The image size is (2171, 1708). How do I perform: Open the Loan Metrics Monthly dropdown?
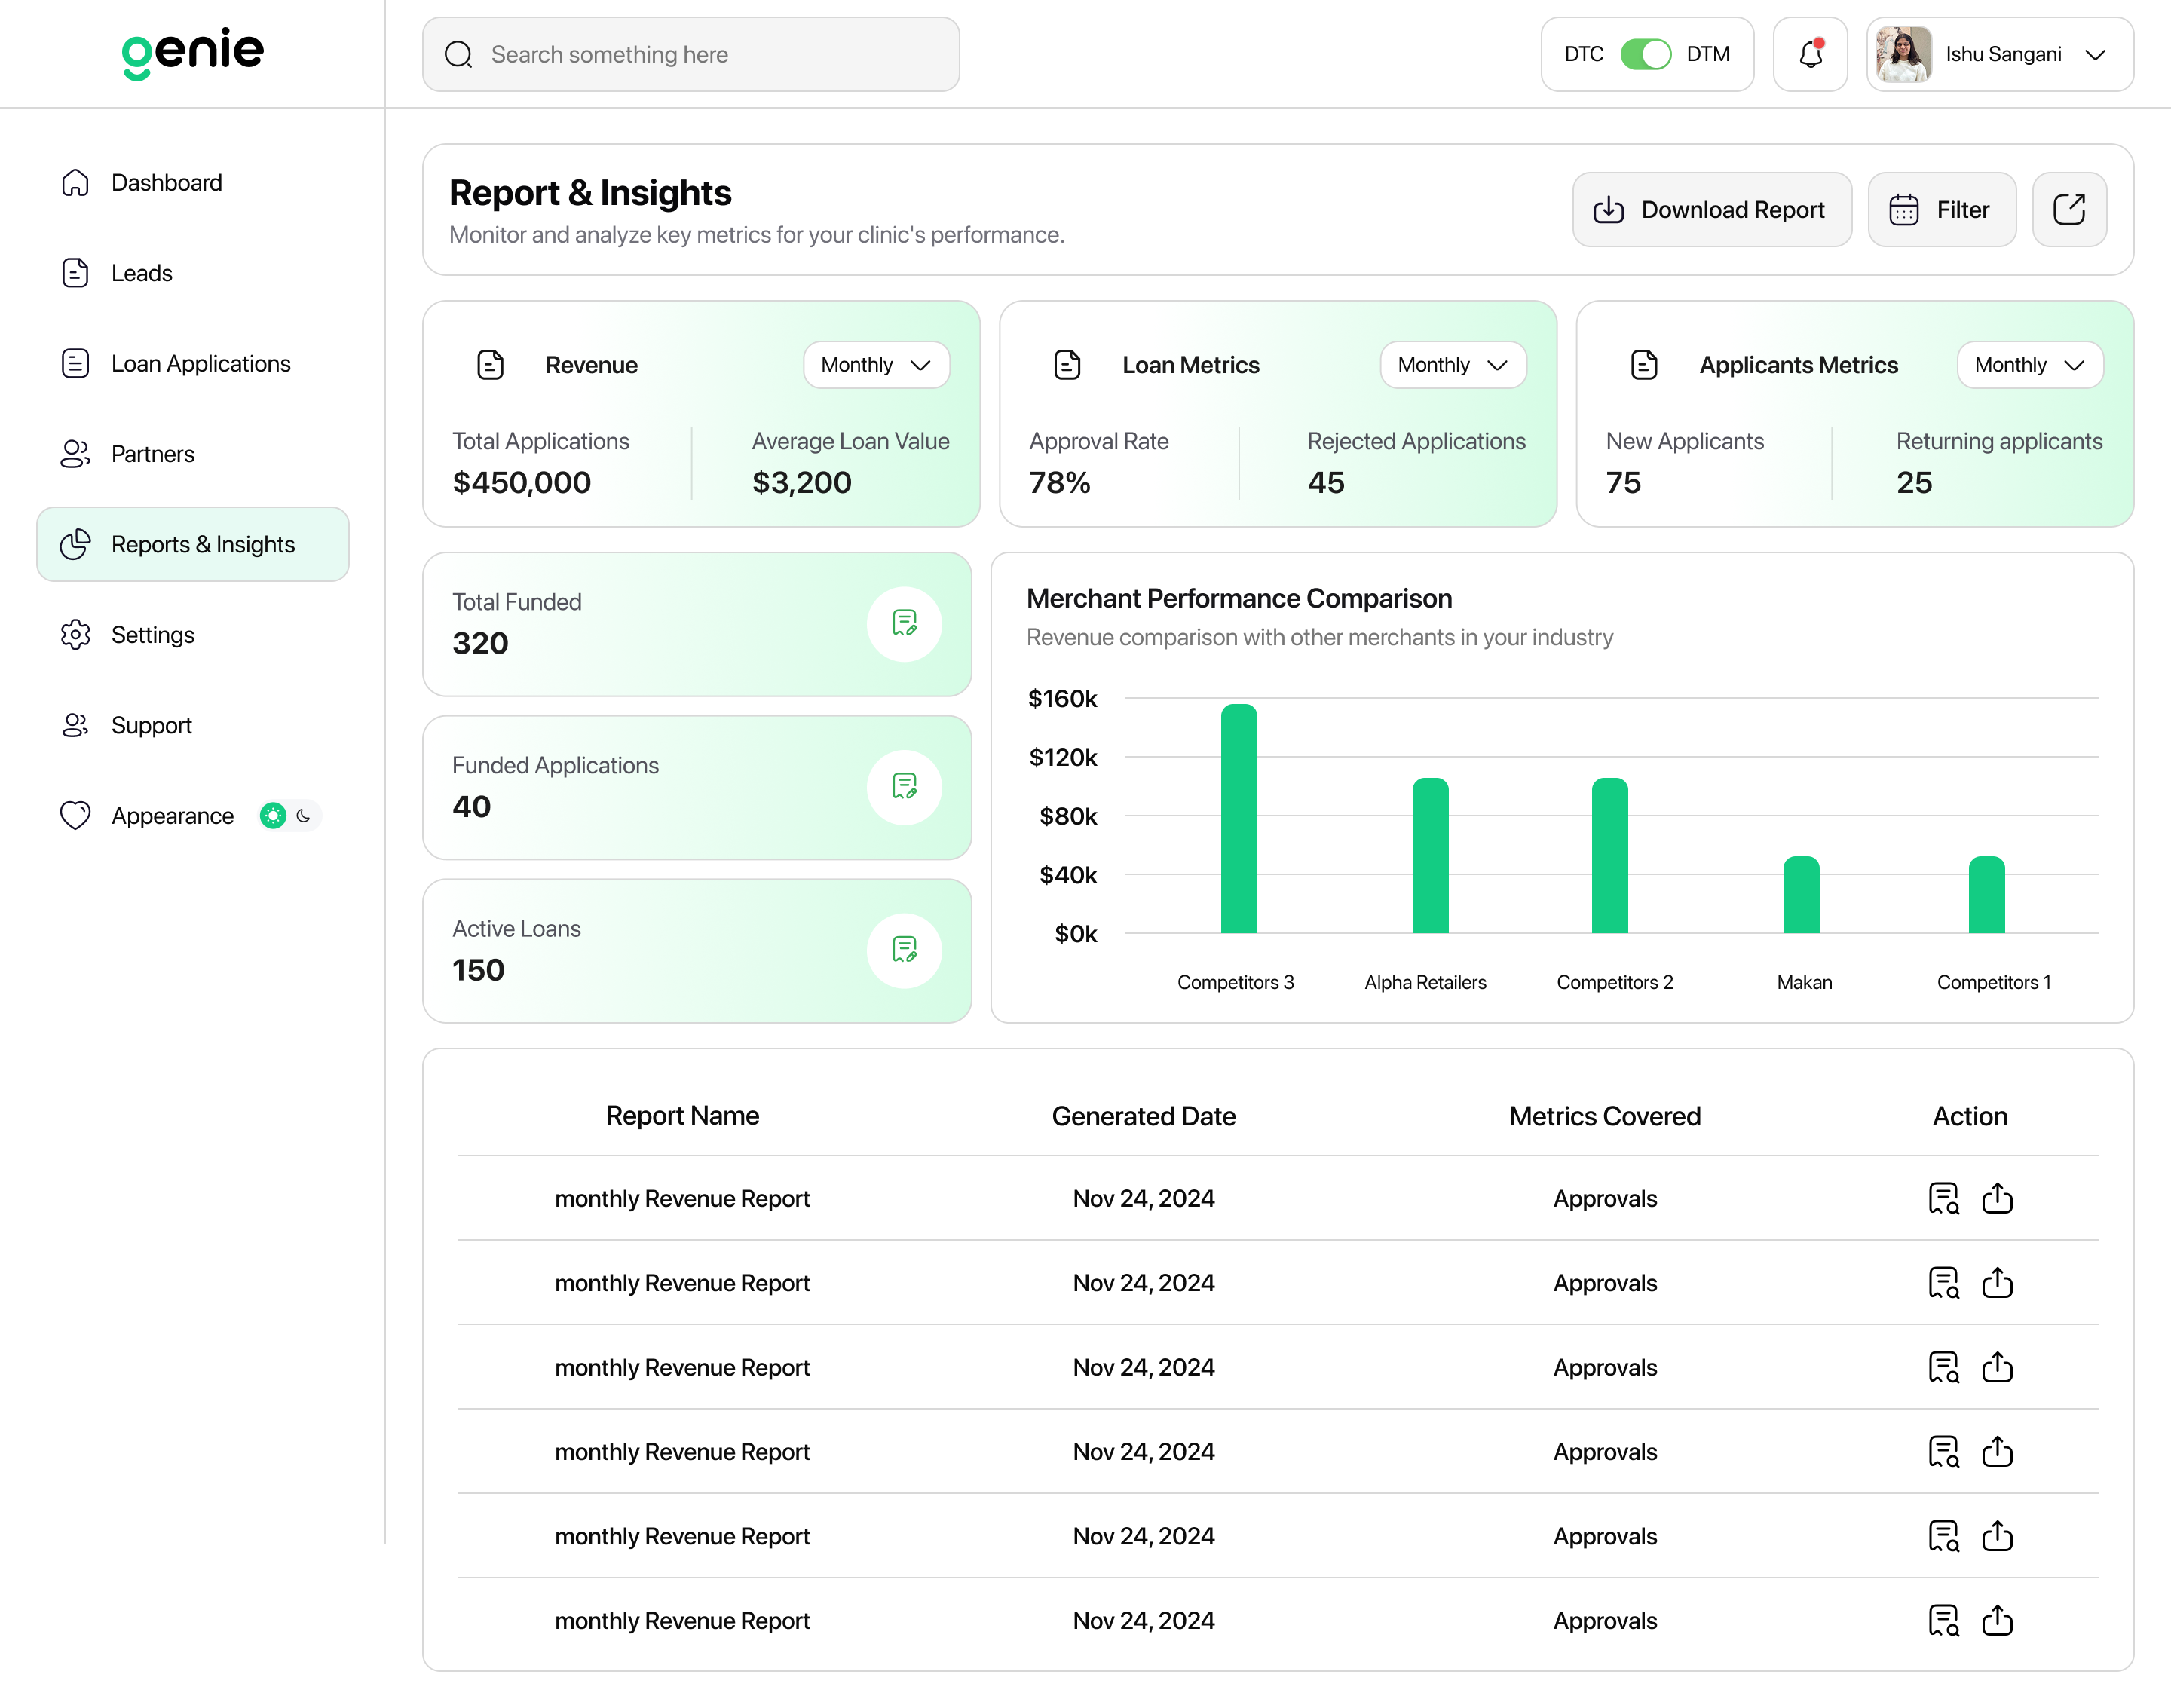(1453, 365)
